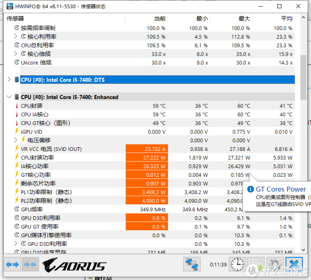The image size is (311, 280).
Task: Click the scrollbar down arrow
Action: tap(303, 250)
